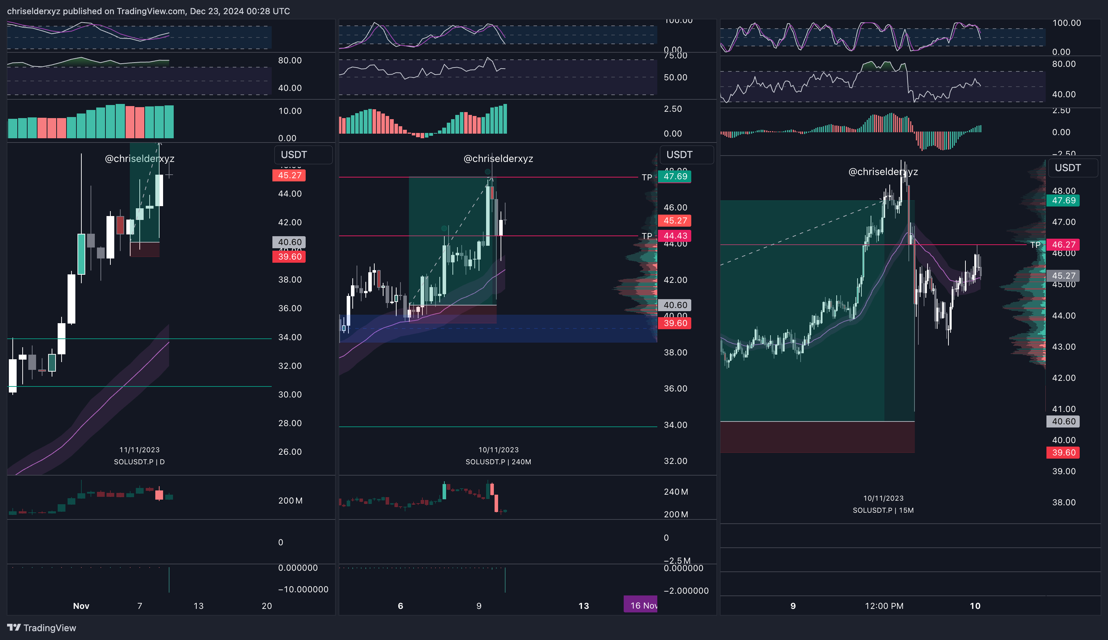Viewport: 1108px width, 640px height.
Task: Click the gray 45.27 price label on 15M chart
Action: pos(1063,276)
